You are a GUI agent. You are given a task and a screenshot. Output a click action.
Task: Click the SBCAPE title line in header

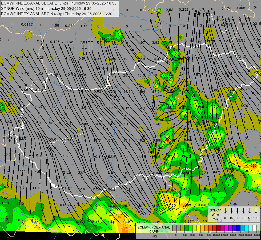59,3
